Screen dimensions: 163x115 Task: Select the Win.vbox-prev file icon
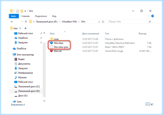(51, 47)
